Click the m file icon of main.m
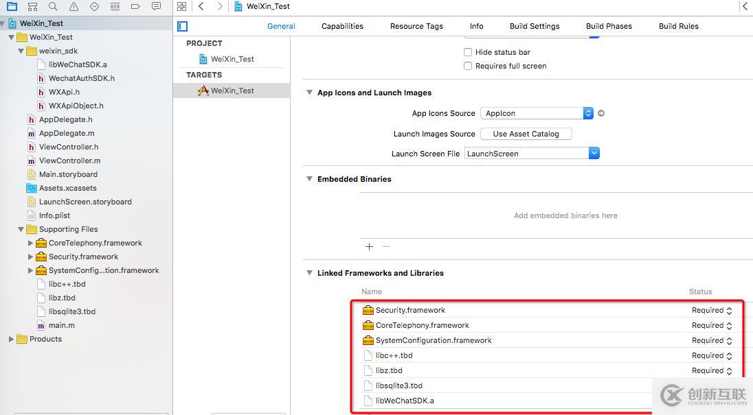This screenshot has width=753, height=415. point(41,325)
